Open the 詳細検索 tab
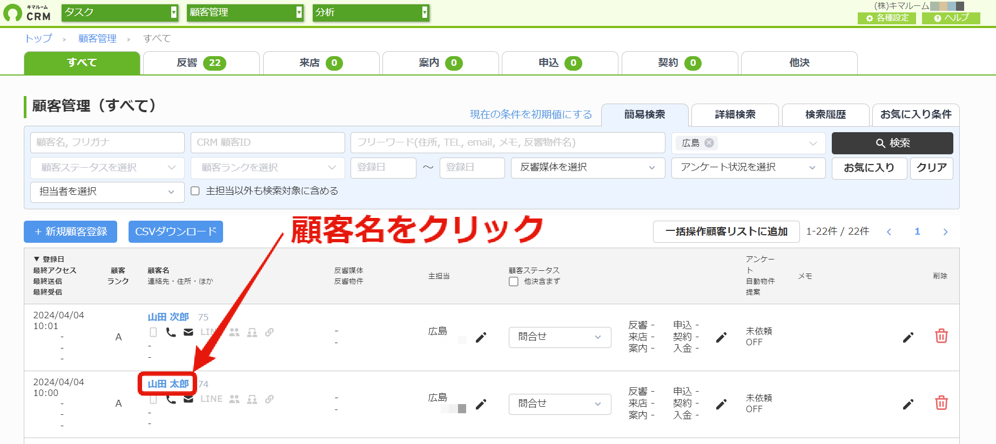The width and height of the screenshot is (996, 444). (x=735, y=115)
